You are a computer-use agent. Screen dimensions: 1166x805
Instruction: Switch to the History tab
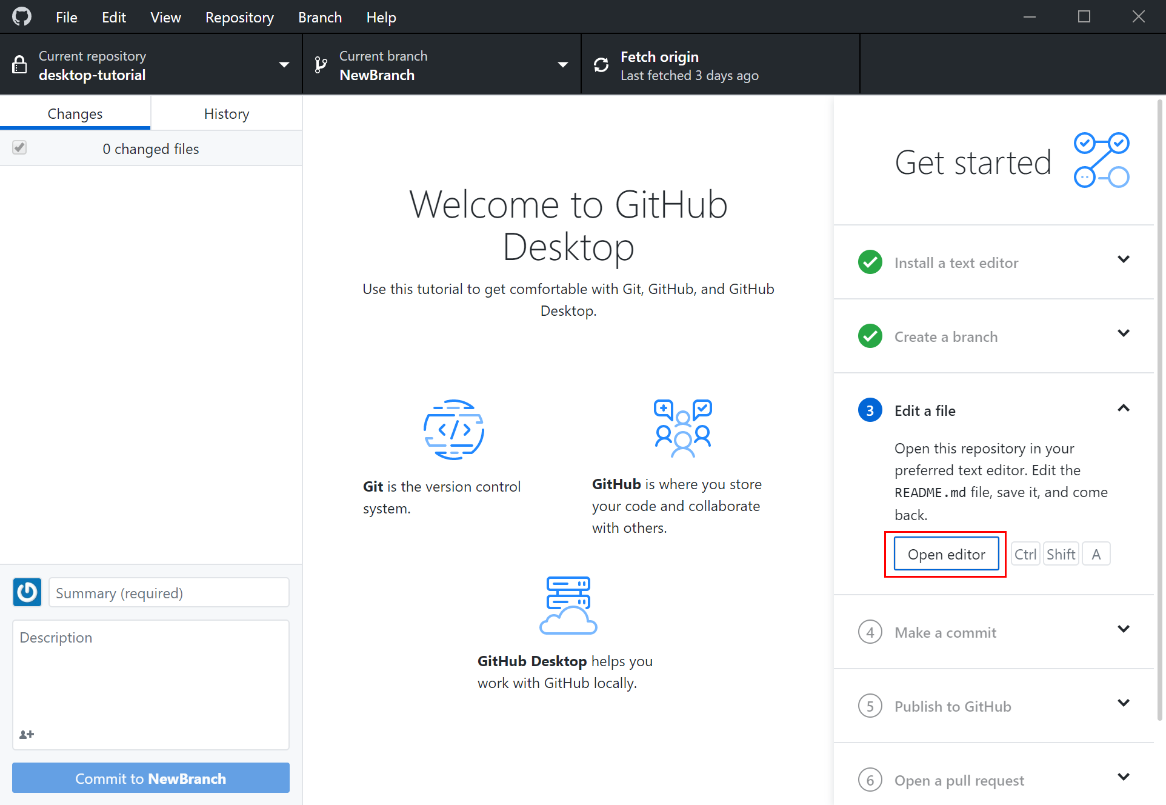pyautogui.click(x=227, y=114)
